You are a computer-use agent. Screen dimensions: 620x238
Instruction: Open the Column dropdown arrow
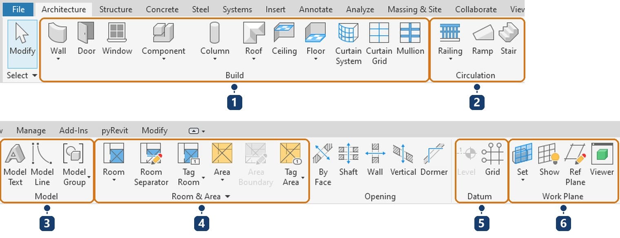215,59
